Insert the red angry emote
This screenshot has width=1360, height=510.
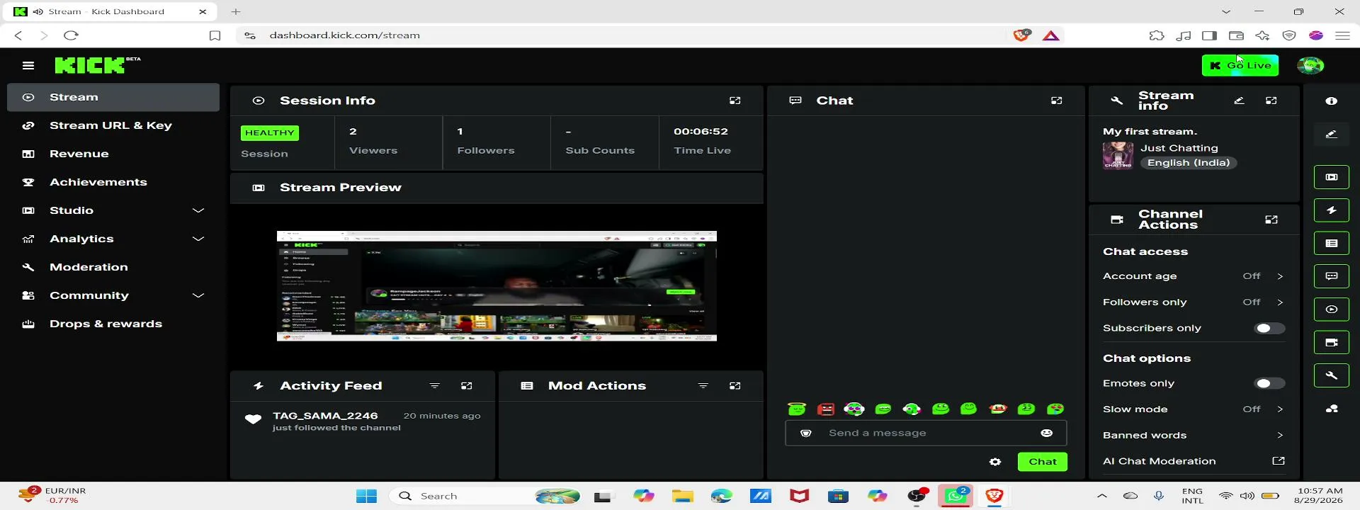point(826,409)
